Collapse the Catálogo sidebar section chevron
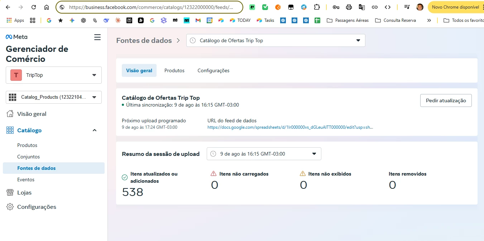484x241 pixels. [95, 131]
